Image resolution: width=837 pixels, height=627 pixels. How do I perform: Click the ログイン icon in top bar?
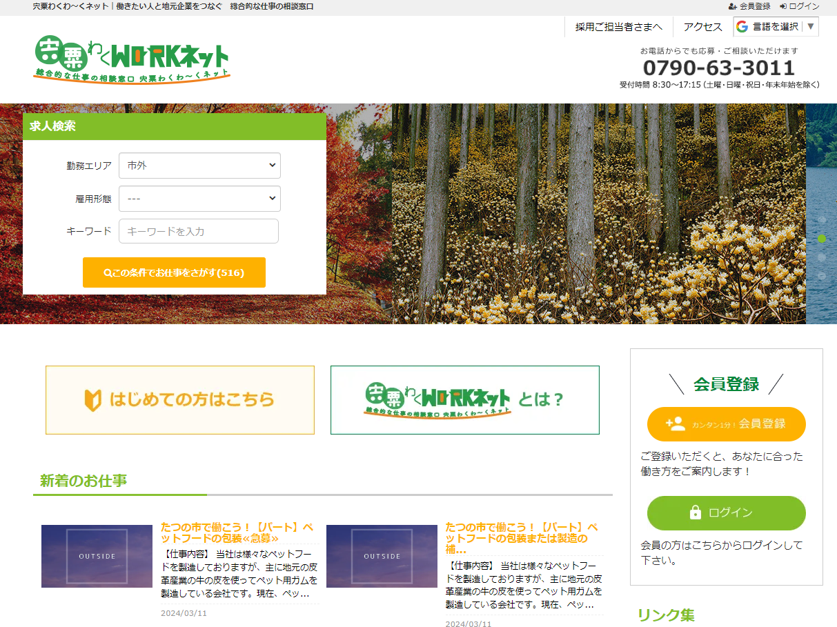click(783, 6)
